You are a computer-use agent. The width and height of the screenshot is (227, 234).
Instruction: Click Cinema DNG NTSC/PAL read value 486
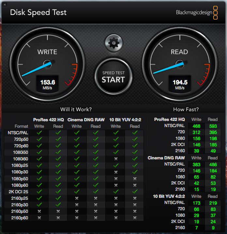point(213,165)
